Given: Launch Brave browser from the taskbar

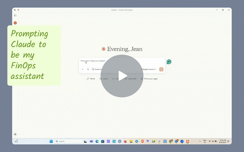Looking at the screenshot, I should pyautogui.click(x=142, y=141).
